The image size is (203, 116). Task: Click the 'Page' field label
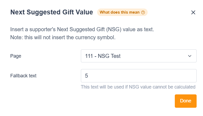tap(16, 56)
